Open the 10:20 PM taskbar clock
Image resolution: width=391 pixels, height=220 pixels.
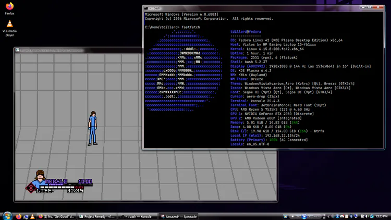(x=382, y=216)
